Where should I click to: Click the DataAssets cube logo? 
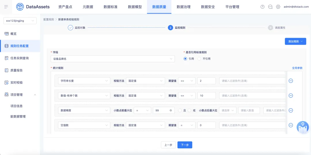point(20,7)
